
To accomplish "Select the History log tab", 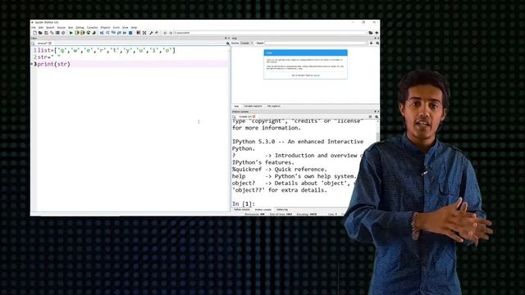I will (x=282, y=210).
